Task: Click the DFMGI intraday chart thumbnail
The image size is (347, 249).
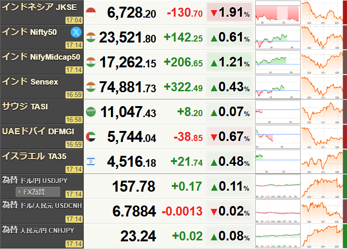Action: pos(278,137)
